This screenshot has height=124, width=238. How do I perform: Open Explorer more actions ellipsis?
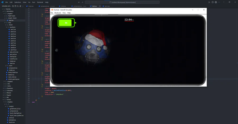click(x=23, y=6)
